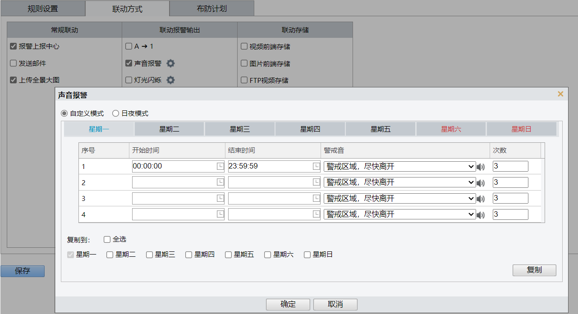Play alarm sound preview for row 1

(481, 167)
